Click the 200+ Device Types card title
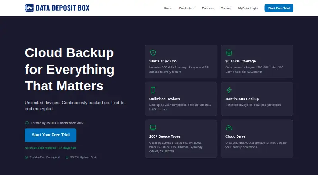 (165, 136)
